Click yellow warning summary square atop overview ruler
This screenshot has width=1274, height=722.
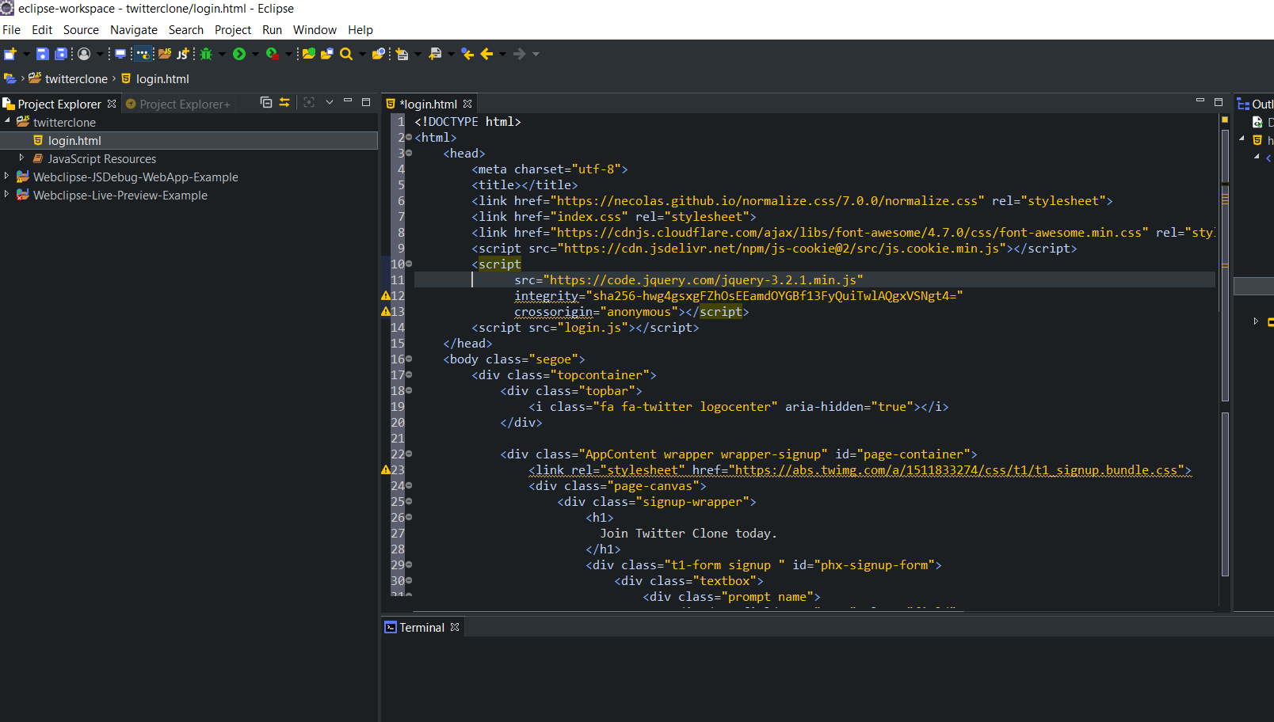1225,120
